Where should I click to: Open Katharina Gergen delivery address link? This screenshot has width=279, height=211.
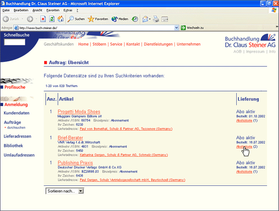pyautogui.click(x=124, y=155)
